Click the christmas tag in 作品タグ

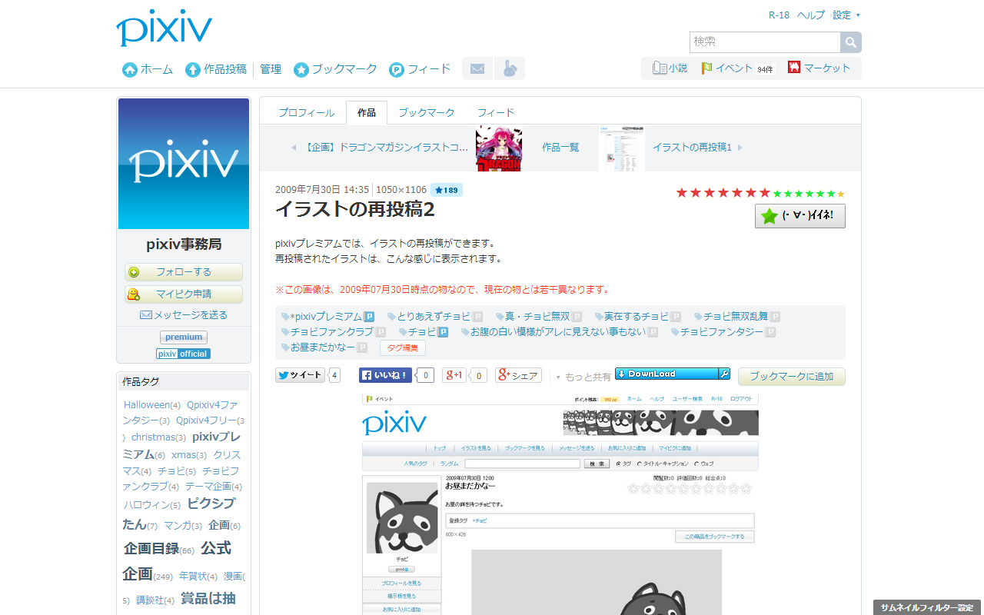pos(153,437)
